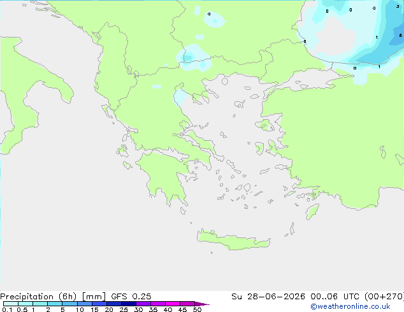Click the island of Crete on map
Image resolution: width=404 pixels, height=312 pixels.
tap(233, 240)
